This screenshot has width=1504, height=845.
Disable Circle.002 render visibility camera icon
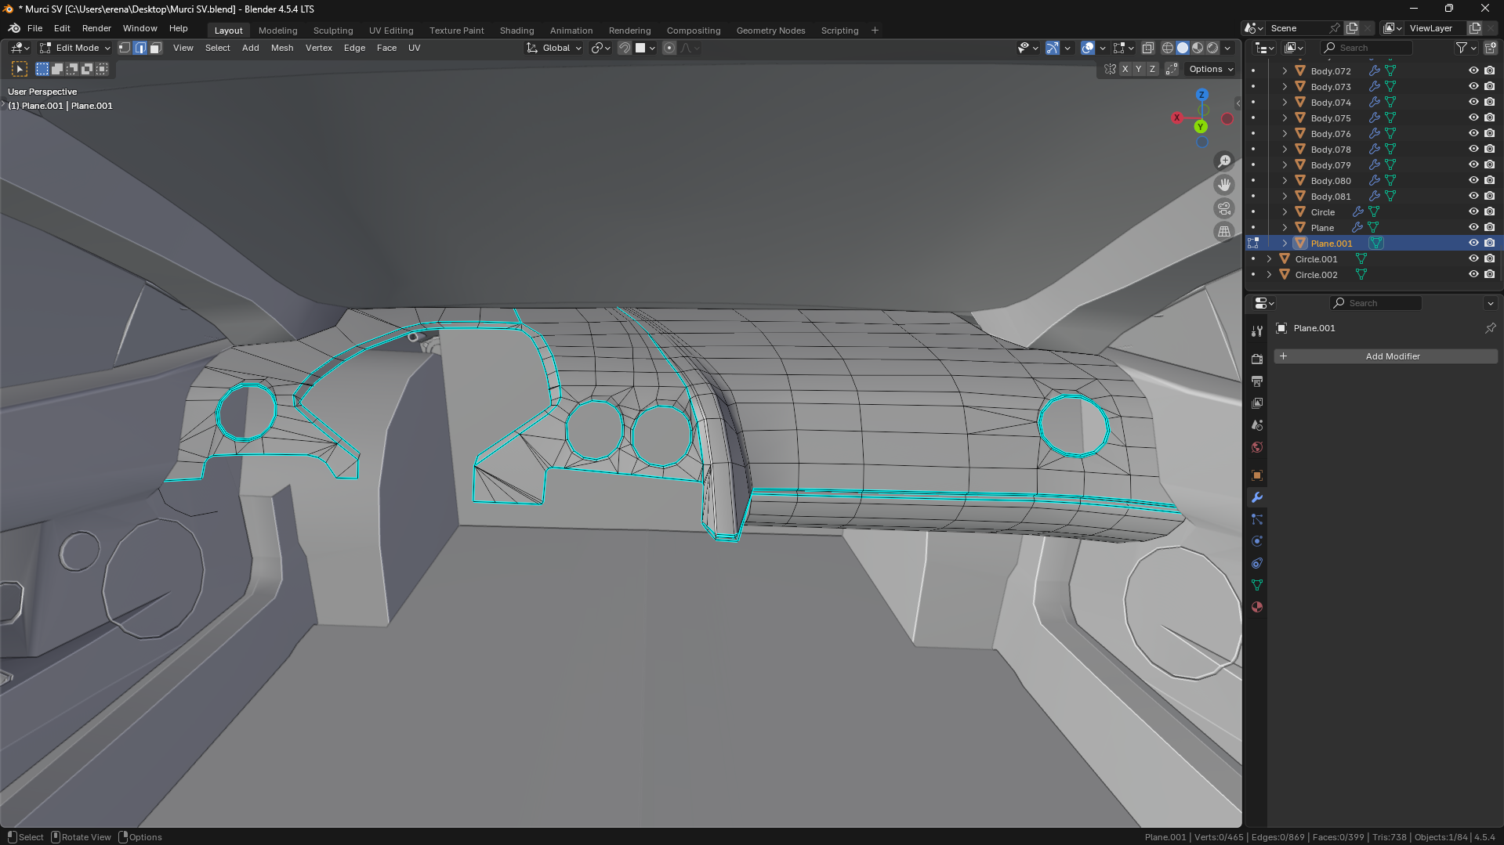point(1489,274)
